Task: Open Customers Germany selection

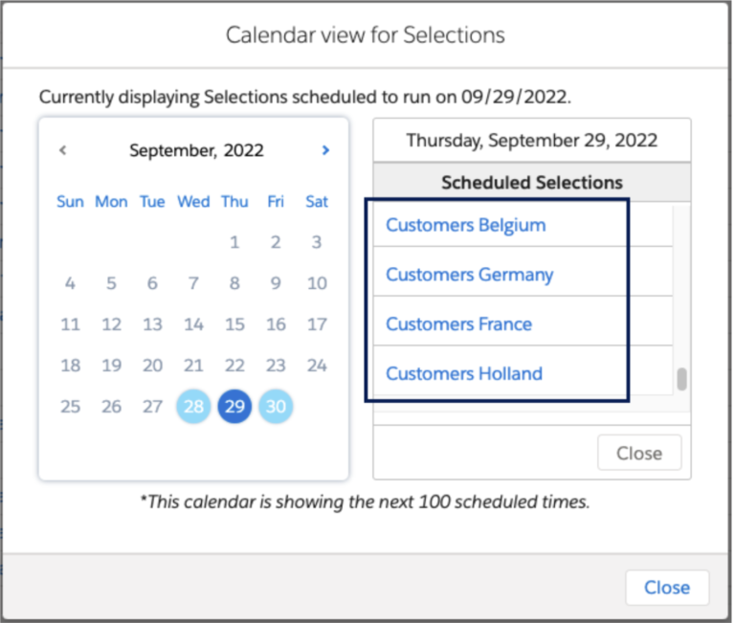Action: [469, 276]
